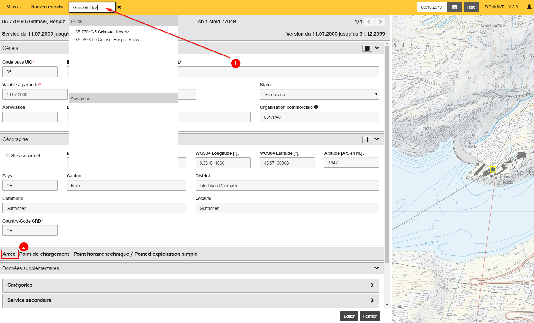This screenshot has width=534, height=323.
Task: Open the calendar date picker icon
Action: click(x=454, y=7)
